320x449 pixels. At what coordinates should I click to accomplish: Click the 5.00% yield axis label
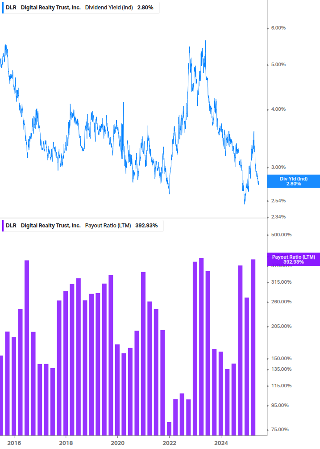(x=278, y=65)
